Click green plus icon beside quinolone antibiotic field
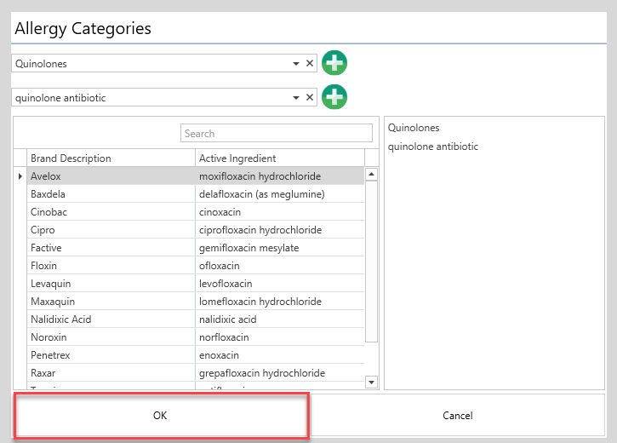 coord(334,97)
